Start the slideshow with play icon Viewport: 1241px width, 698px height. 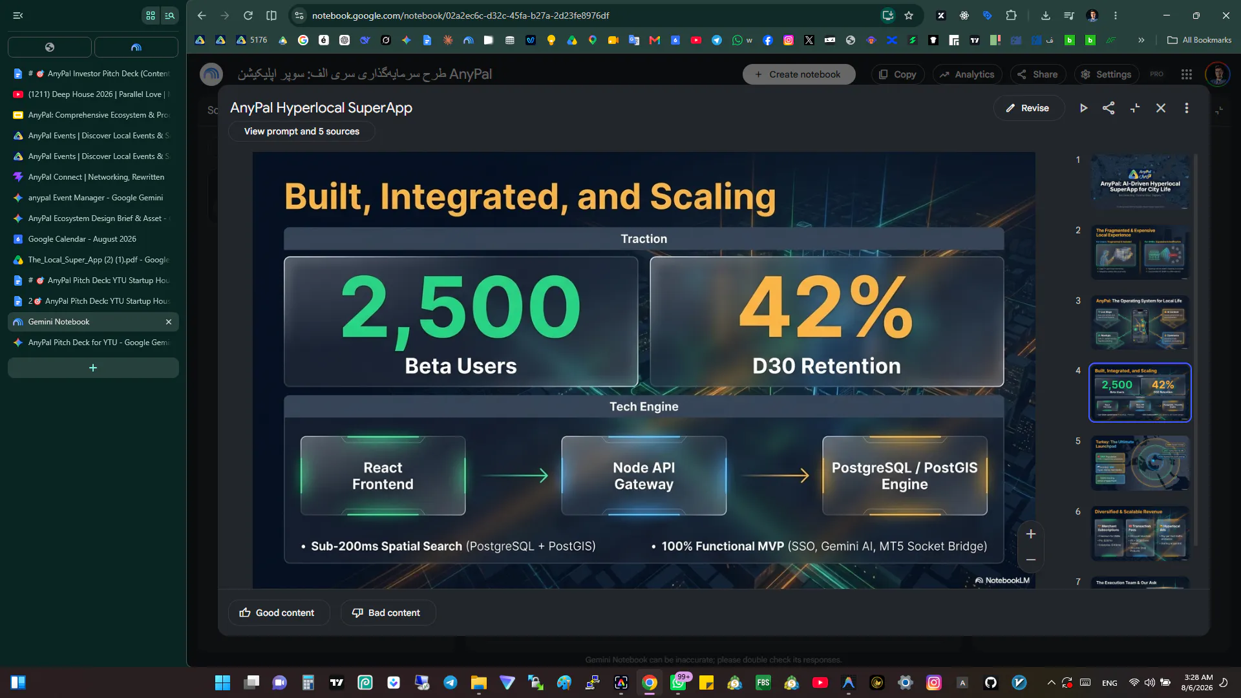tap(1083, 108)
